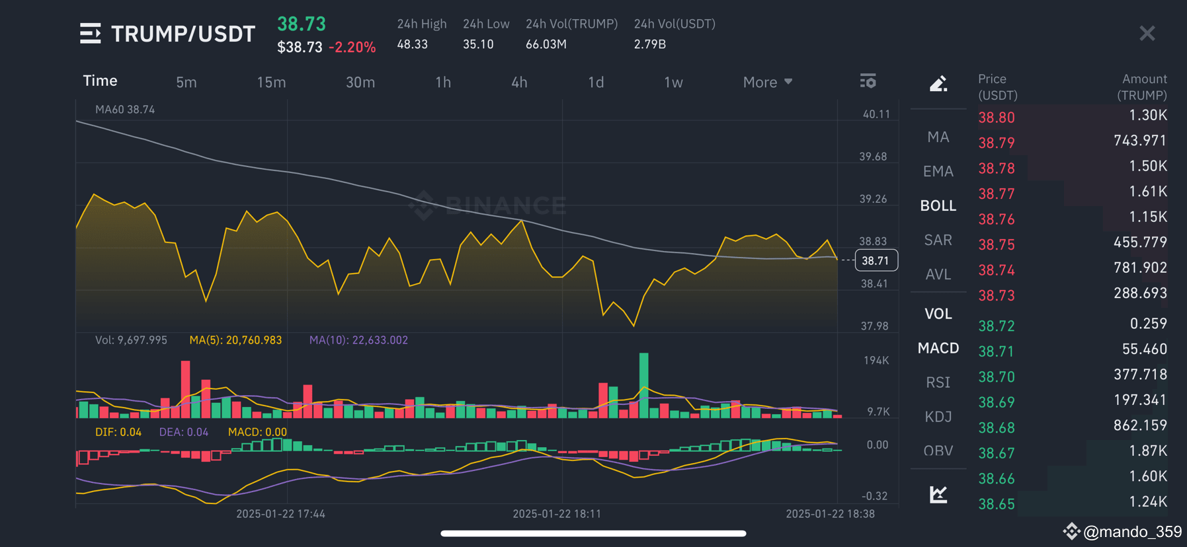
Task: Click the 24h High value 48.33
Action: click(x=412, y=44)
